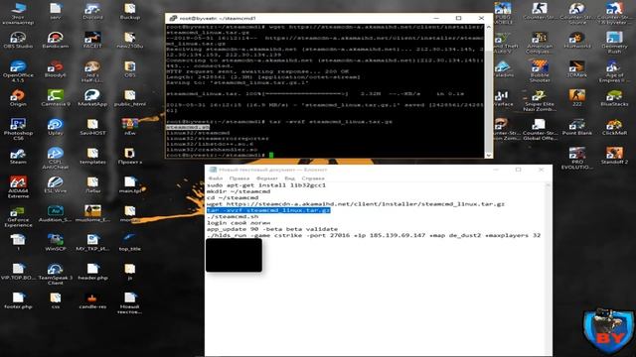The height and width of the screenshot is (357, 636).
Task: Click the Standoff 2 desktop icon
Action: pos(614,157)
